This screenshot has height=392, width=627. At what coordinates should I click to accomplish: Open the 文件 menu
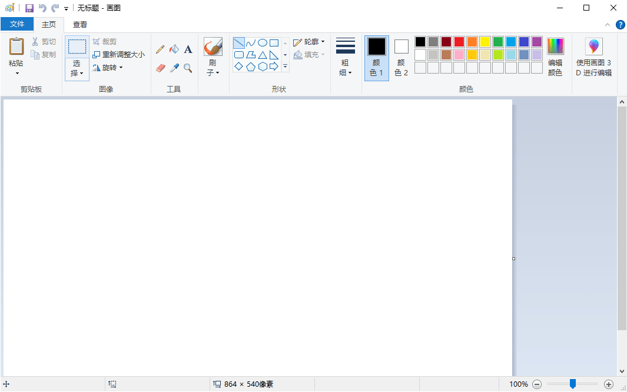click(x=17, y=24)
